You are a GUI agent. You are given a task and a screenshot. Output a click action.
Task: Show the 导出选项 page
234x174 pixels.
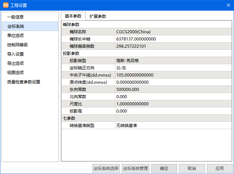[30, 63]
